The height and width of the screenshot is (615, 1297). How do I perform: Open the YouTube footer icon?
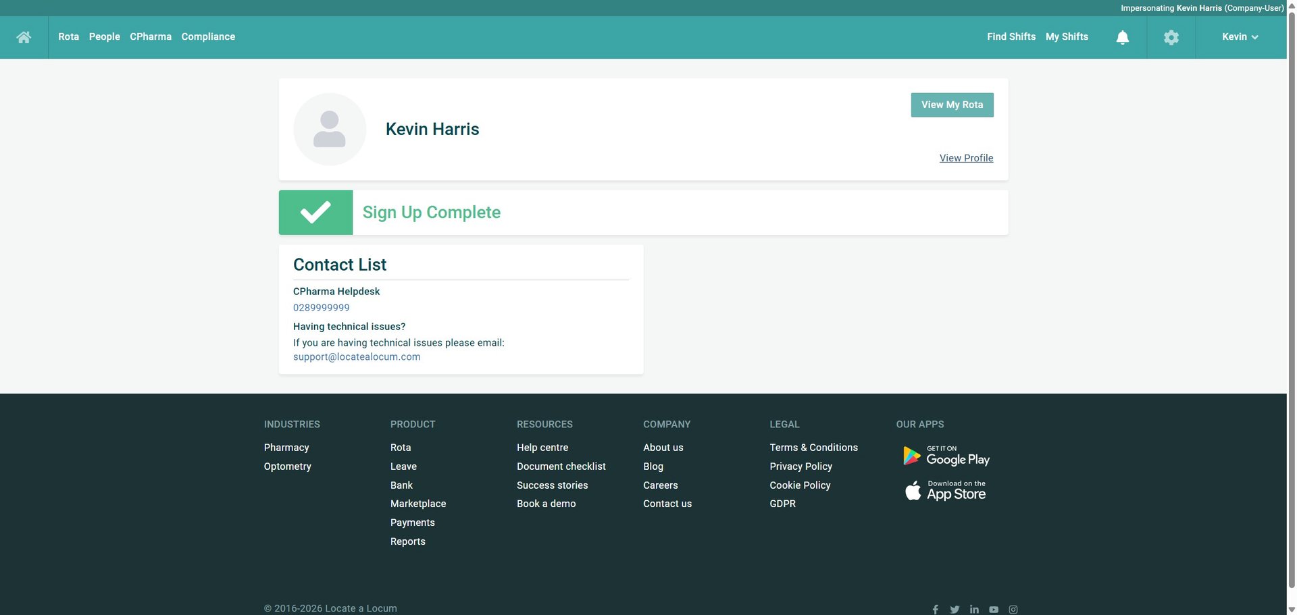click(994, 609)
